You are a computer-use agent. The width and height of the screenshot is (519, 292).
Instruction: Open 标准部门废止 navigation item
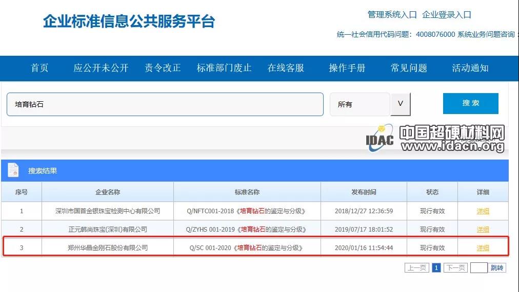224,68
